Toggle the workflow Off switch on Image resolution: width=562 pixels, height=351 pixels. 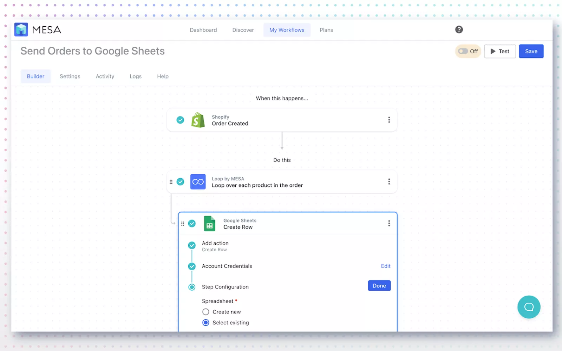tap(464, 51)
